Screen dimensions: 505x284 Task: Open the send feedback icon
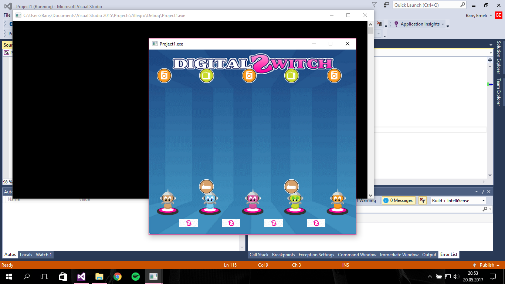pyautogui.click(x=386, y=5)
